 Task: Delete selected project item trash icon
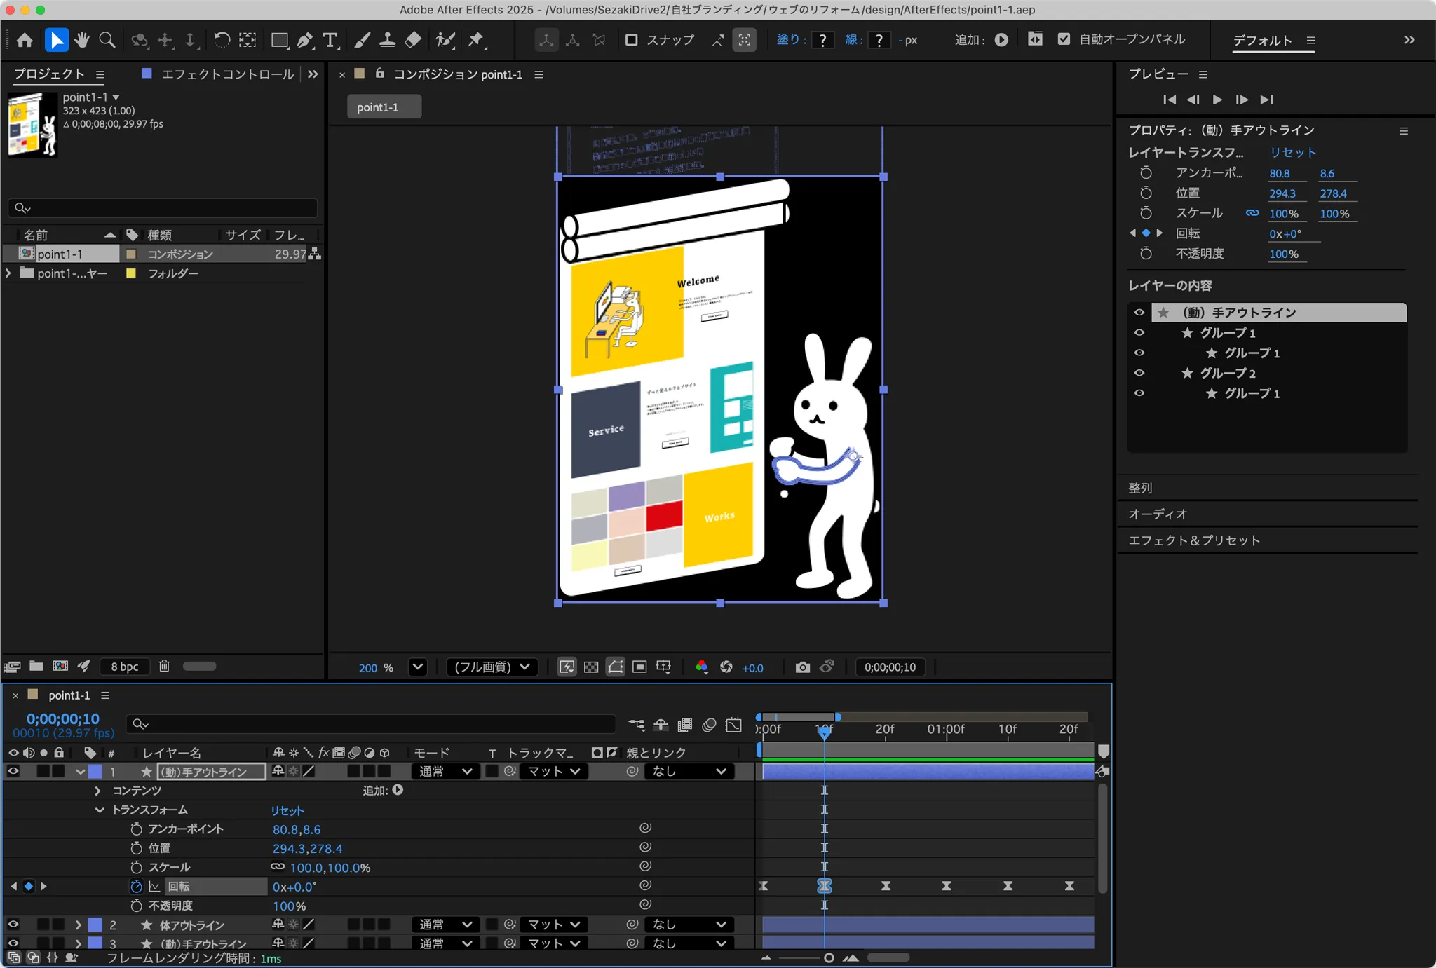[164, 666]
